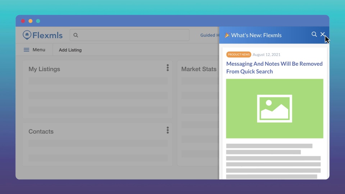
Task: Open the hamburger Menu
Action: pos(34,50)
